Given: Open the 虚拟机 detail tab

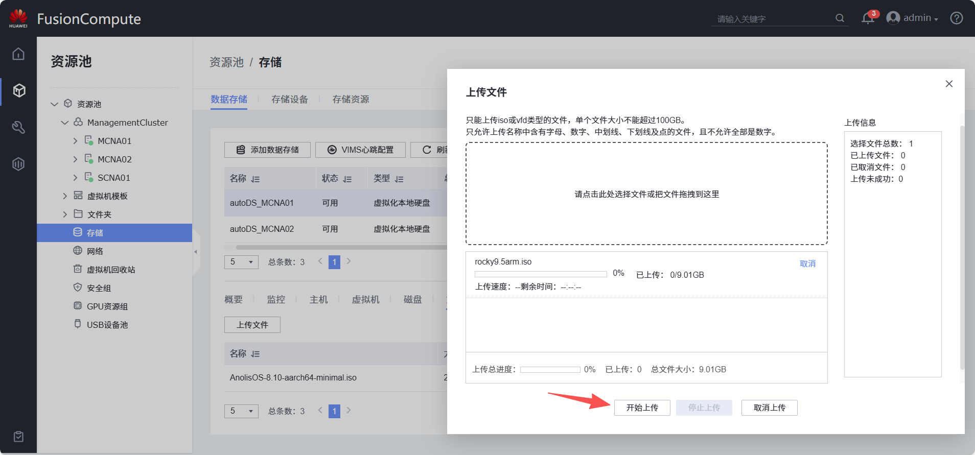Looking at the screenshot, I should [x=365, y=299].
